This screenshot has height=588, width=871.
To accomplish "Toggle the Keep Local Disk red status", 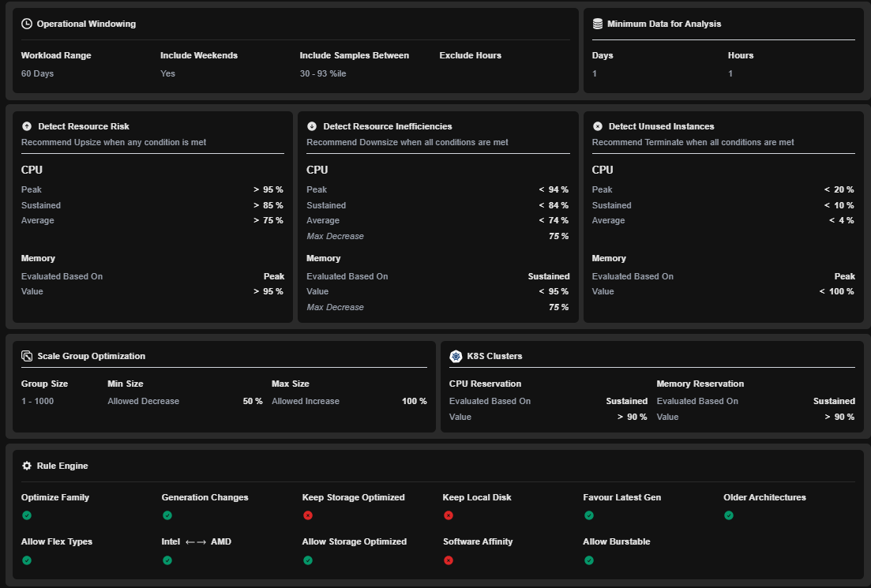I will click(449, 515).
